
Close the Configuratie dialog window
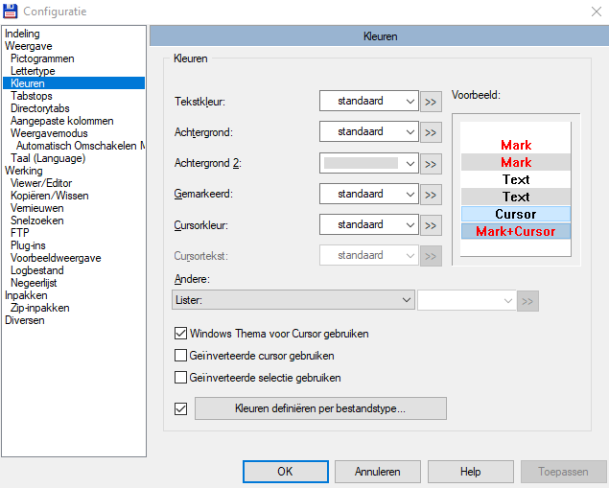pos(597,12)
